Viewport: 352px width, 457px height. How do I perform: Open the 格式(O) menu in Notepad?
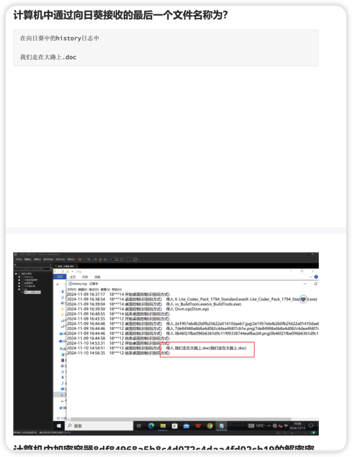[x=96, y=289]
